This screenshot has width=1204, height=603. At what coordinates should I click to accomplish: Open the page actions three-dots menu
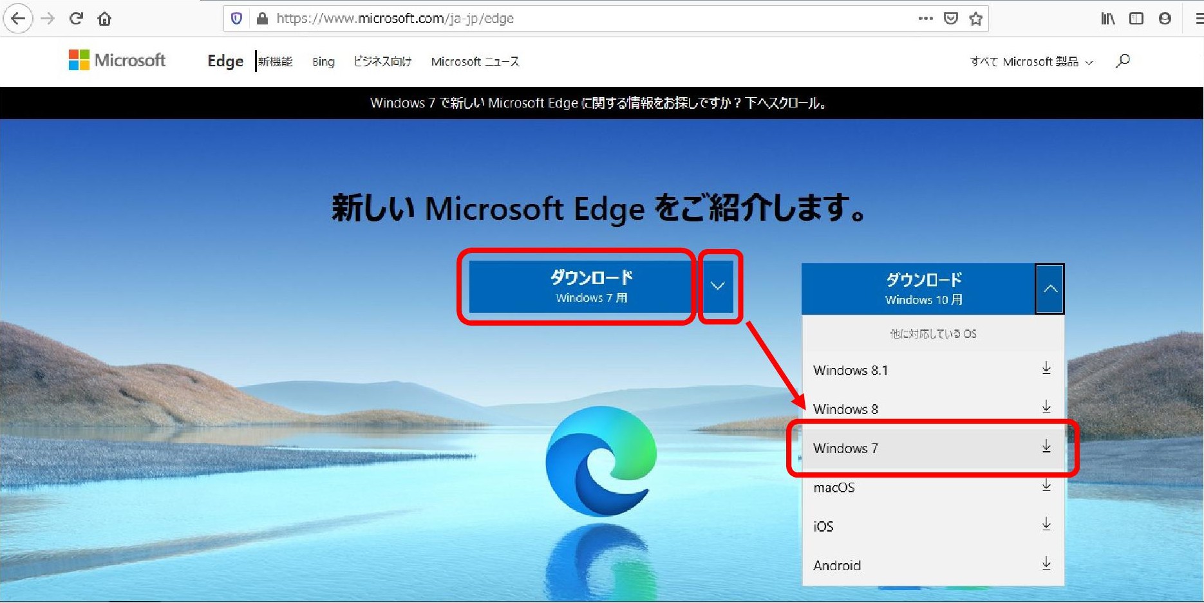tap(926, 18)
